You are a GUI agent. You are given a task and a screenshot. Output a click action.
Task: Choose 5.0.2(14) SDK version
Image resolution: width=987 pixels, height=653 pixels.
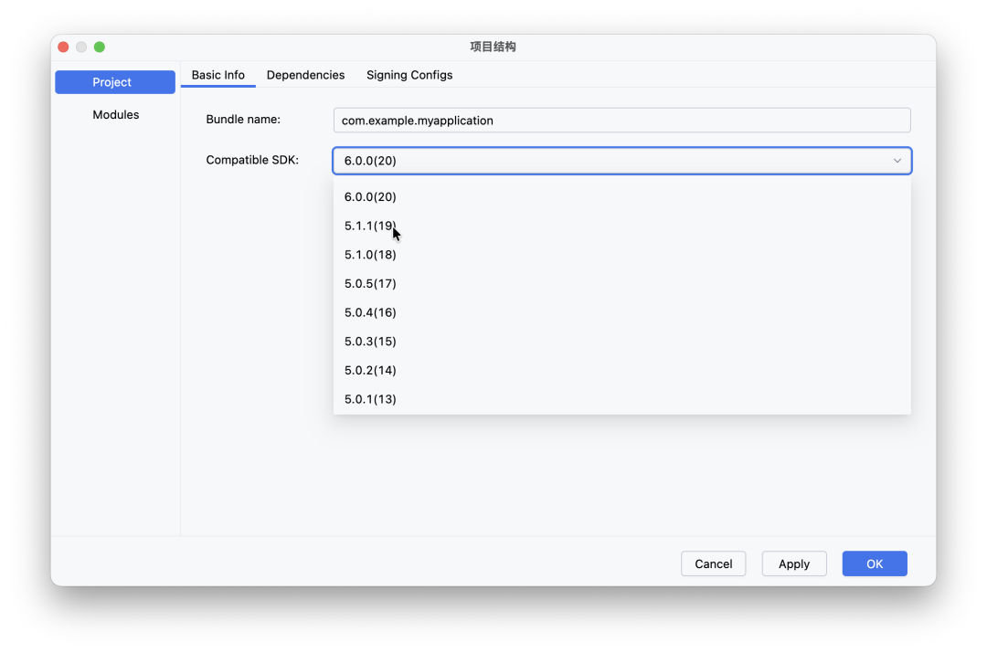(621, 371)
